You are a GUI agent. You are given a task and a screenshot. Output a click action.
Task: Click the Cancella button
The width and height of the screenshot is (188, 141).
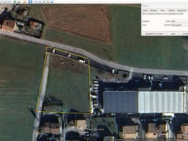click(185, 33)
